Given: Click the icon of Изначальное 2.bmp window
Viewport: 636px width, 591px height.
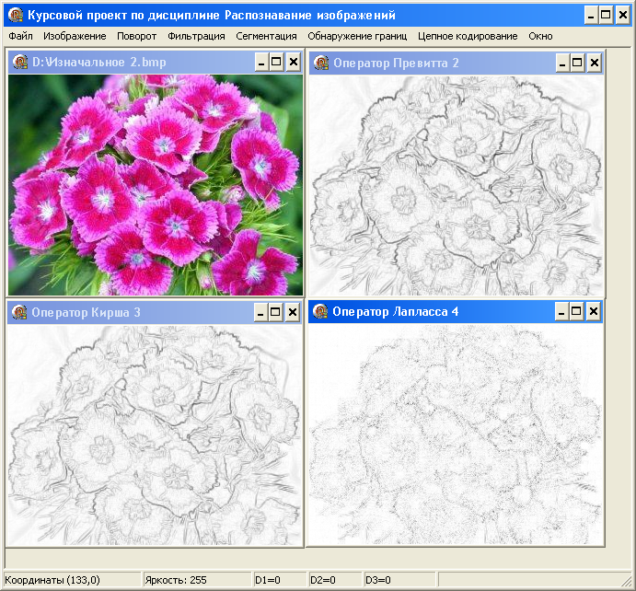Looking at the screenshot, I should [20, 62].
